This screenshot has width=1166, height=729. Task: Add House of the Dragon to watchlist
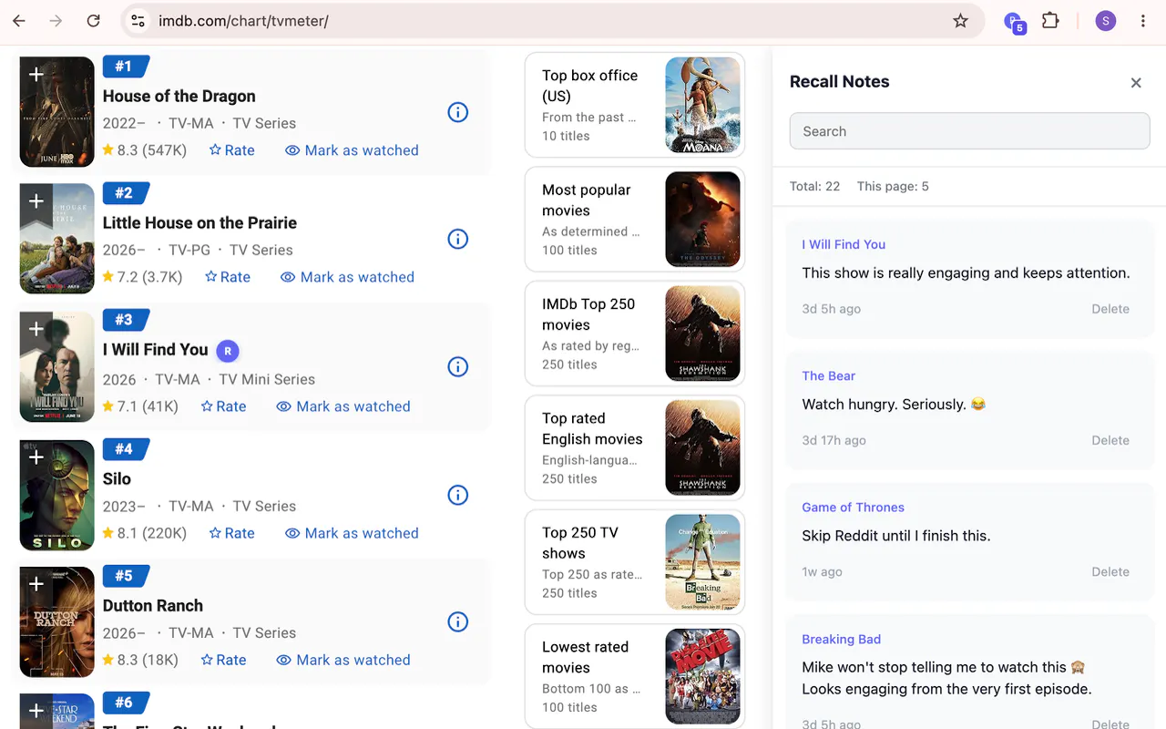tap(36, 74)
